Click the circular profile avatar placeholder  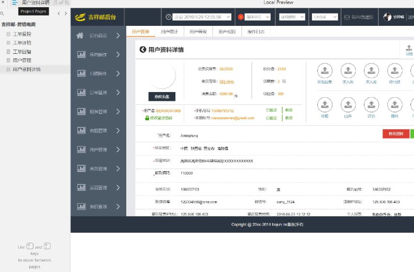click(x=162, y=75)
